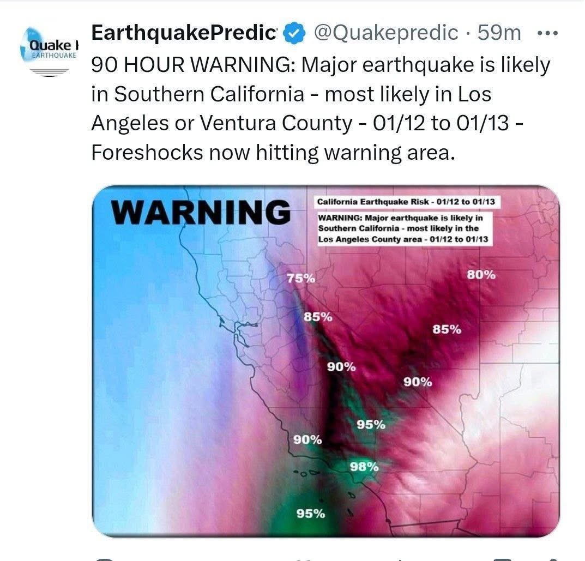Click the white Los Angeles County warning box
585x561 pixels.
coord(403,228)
